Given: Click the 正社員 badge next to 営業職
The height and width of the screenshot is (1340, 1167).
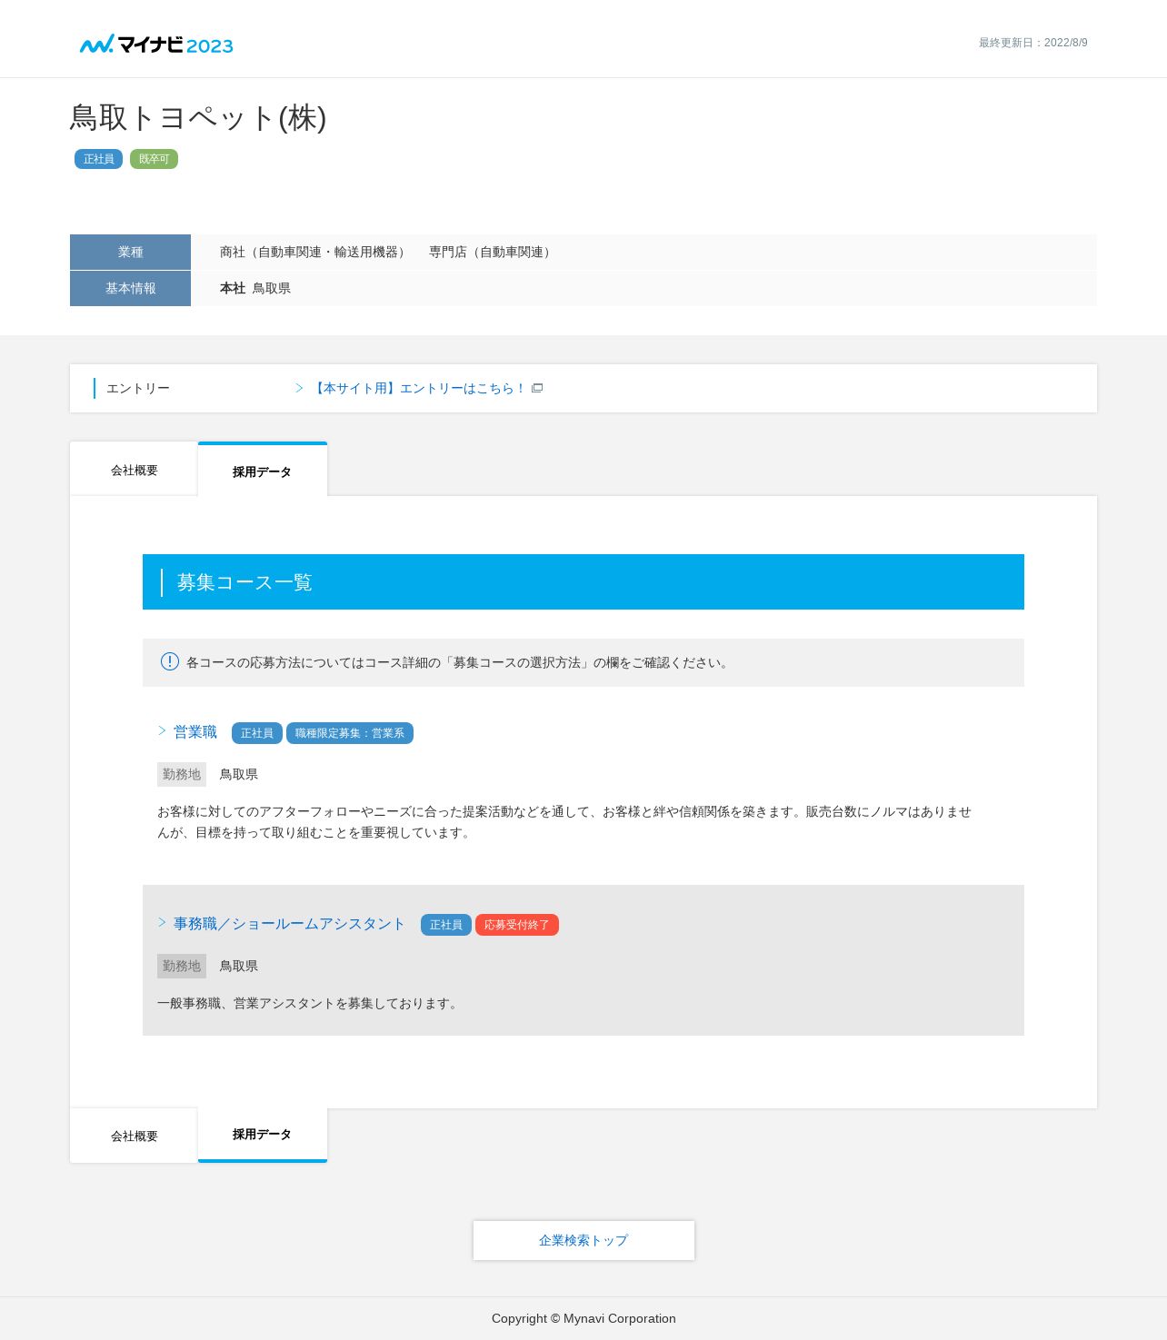Looking at the screenshot, I should click(x=257, y=733).
